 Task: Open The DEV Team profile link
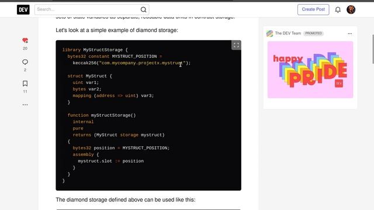tap(288, 33)
